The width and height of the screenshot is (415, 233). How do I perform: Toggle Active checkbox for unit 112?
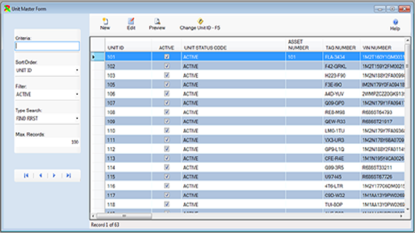pos(167,149)
